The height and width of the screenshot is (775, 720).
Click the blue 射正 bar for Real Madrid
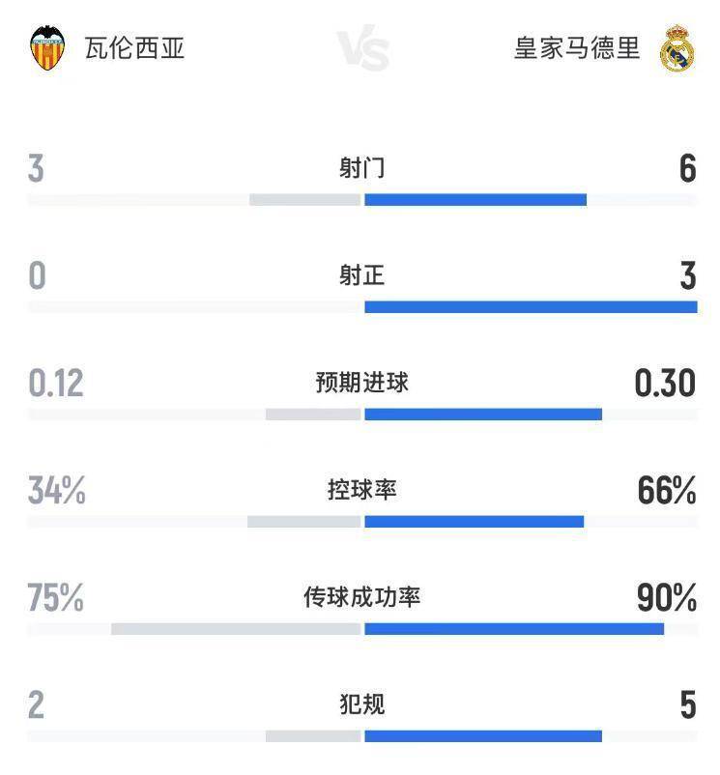coord(531,307)
